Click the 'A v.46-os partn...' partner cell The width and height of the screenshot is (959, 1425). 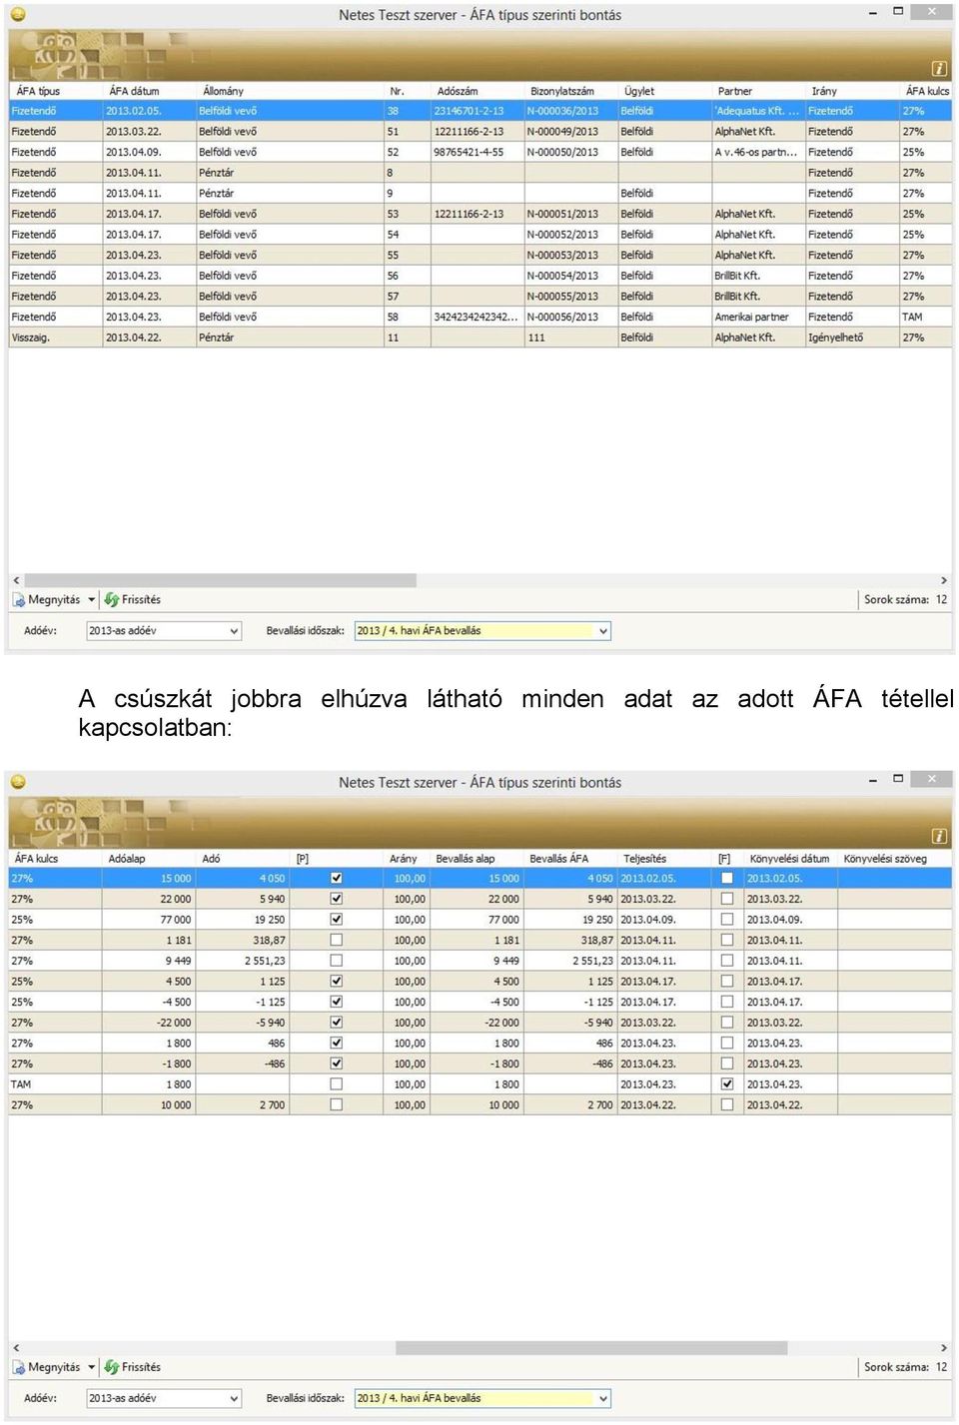tap(758, 153)
